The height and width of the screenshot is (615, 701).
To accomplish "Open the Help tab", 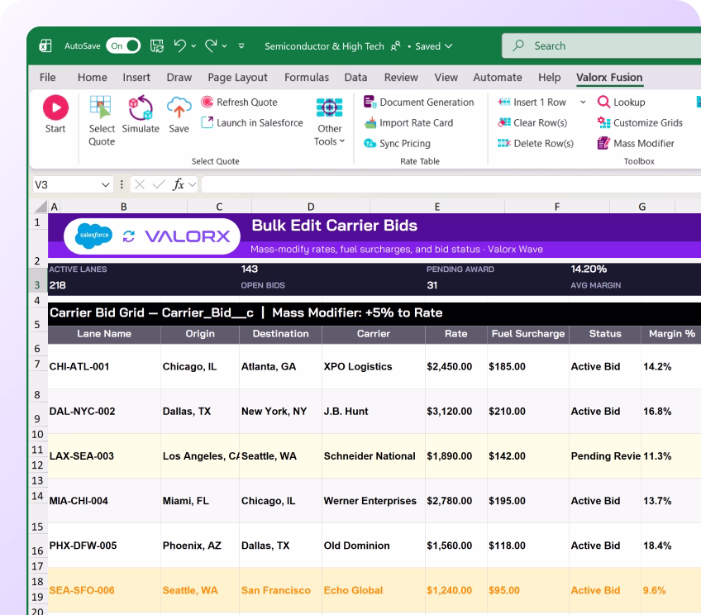I will [x=550, y=78].
